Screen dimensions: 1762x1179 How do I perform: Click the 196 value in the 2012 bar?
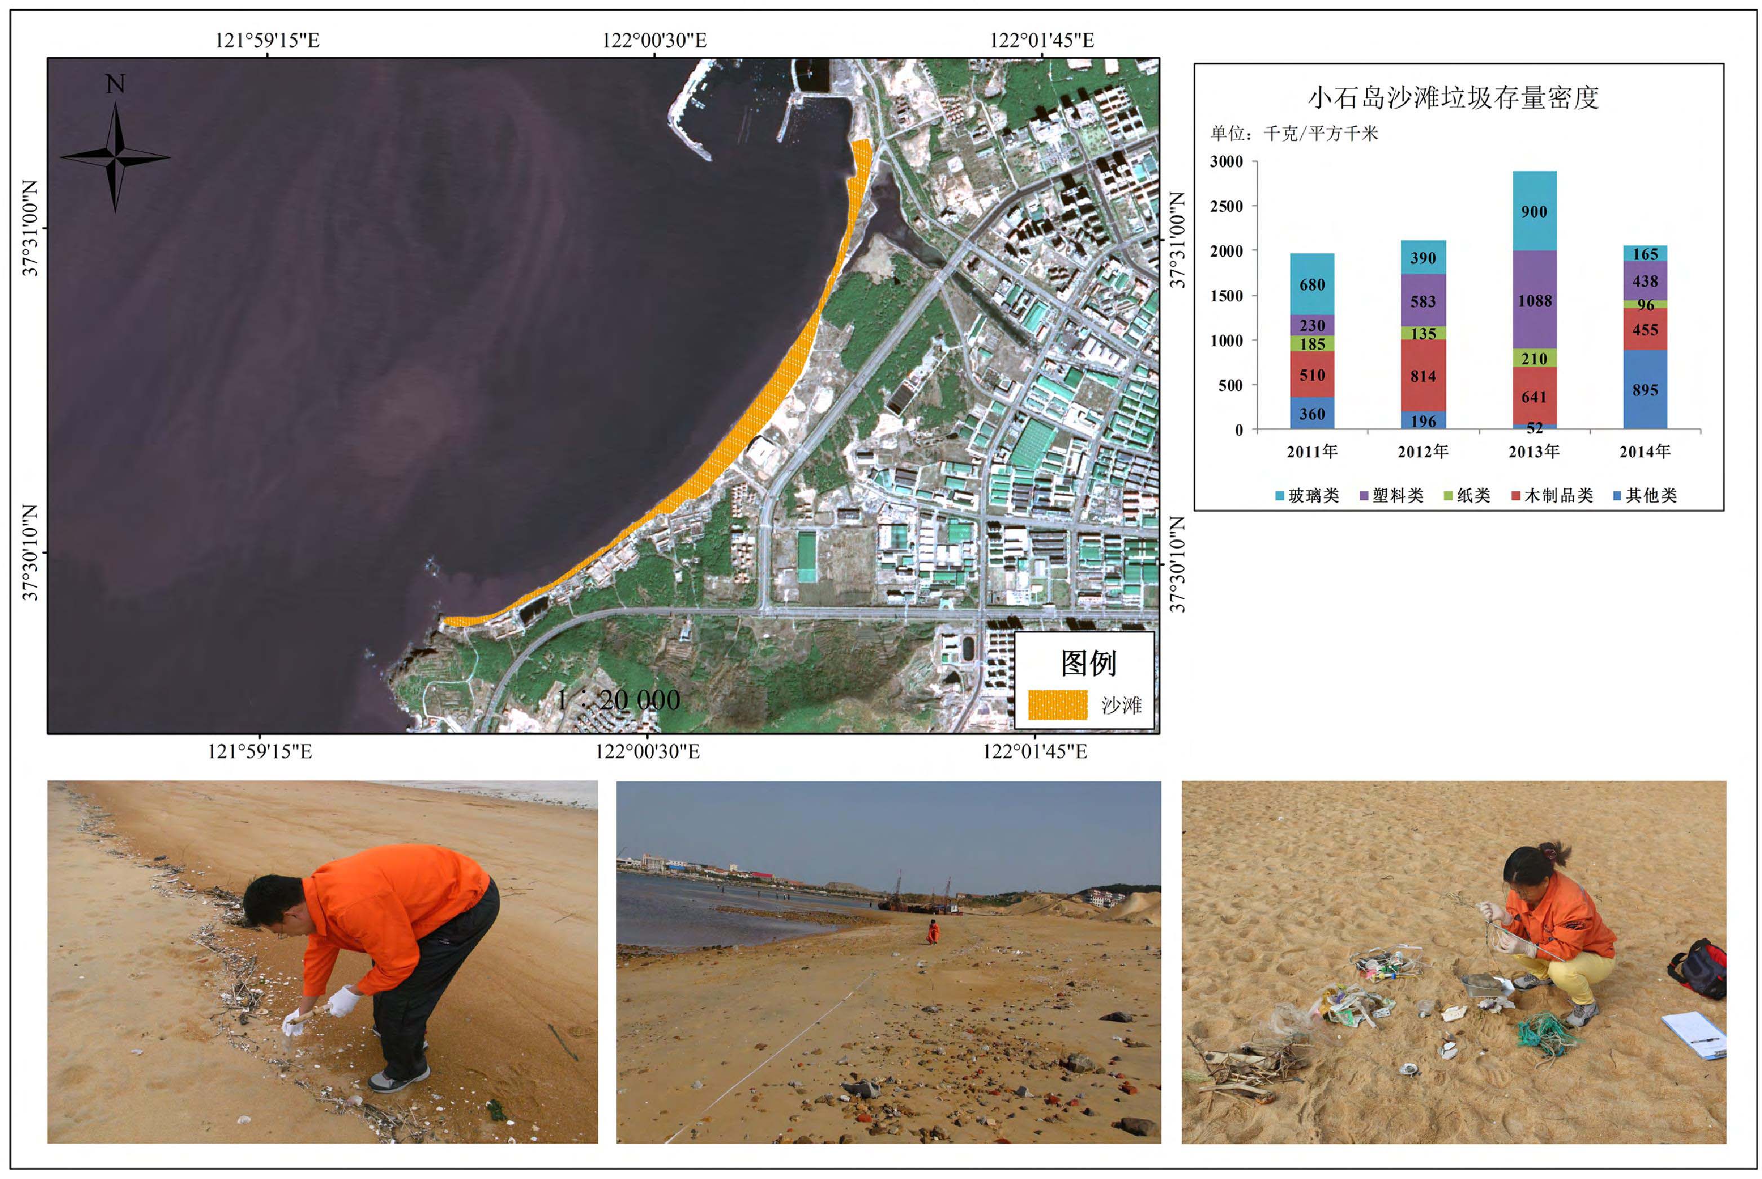point(1423,421)
